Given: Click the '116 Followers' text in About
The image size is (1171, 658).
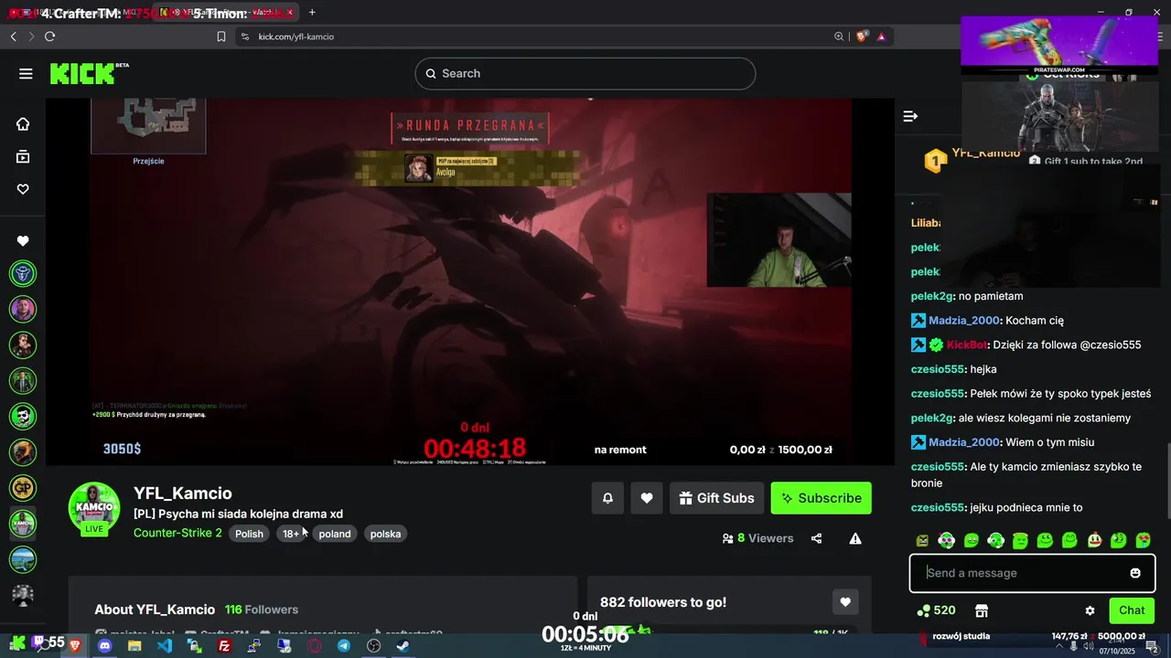Looking at the screenshot, I should (x=262, y=610).
